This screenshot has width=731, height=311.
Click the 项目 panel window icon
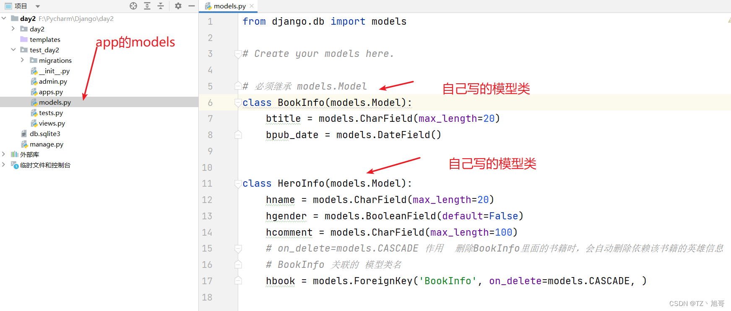tap(8, 6)
